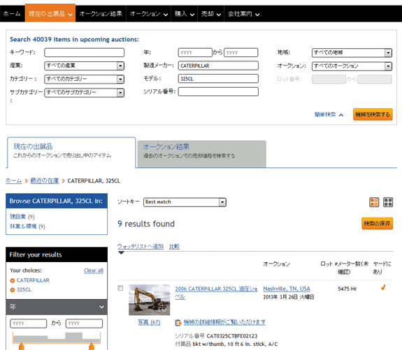Image resolution: width=402 pixels, height=350 pixels.
Task: Switch to grid view layout icon
Action: [388, 202]
